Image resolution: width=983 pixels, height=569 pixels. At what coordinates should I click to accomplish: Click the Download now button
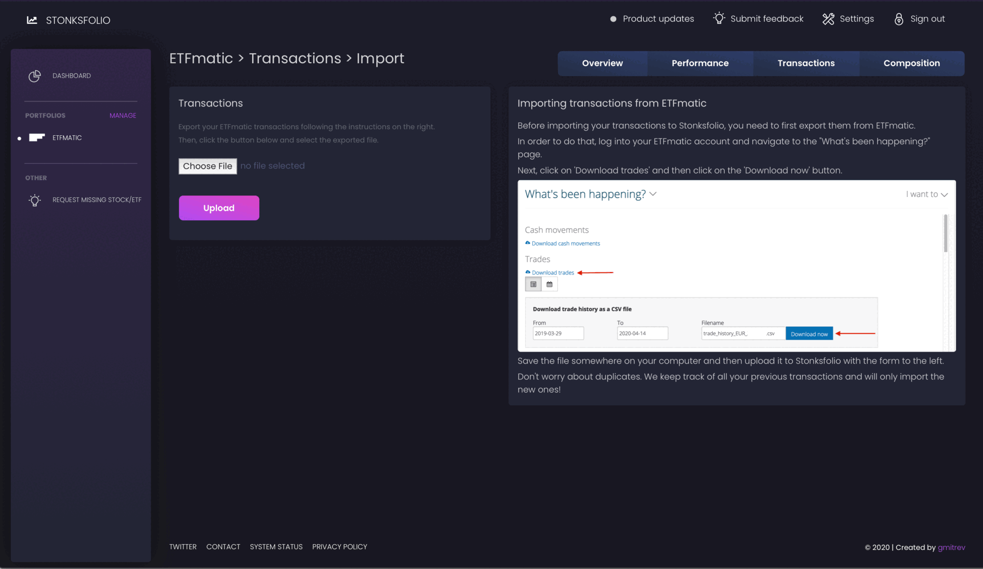click(809, 334)
